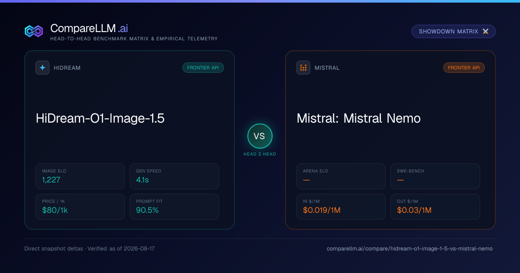Click the Gen Speed 4.1s stat tile
Viewport: 520px width, 273px height.
coord(174,176)
